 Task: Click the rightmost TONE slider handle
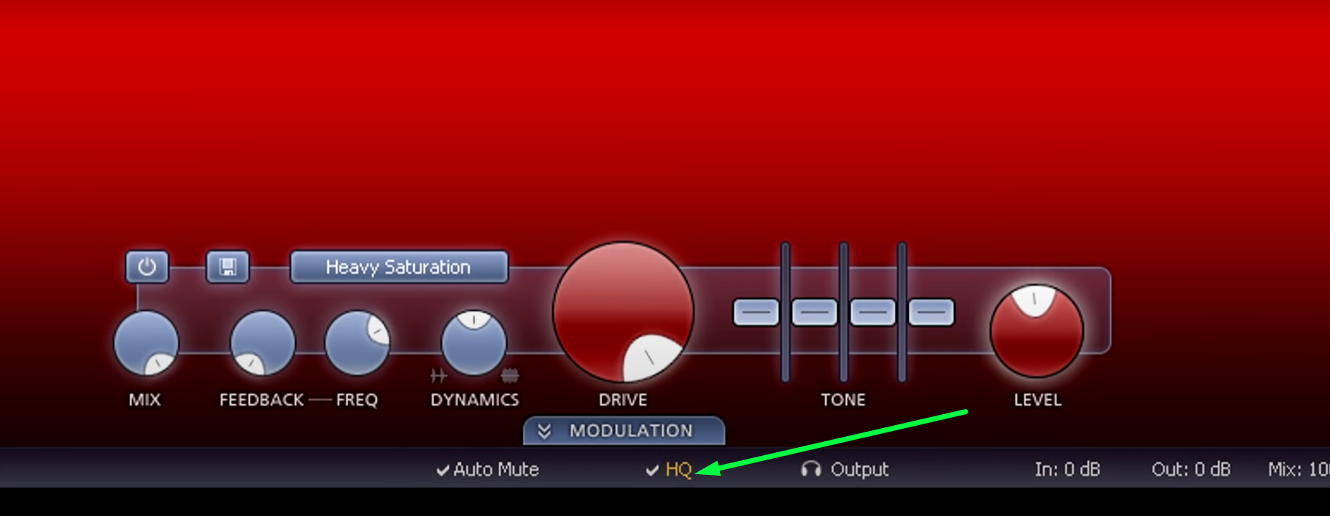pyautogui.click(x=931, y=312)
